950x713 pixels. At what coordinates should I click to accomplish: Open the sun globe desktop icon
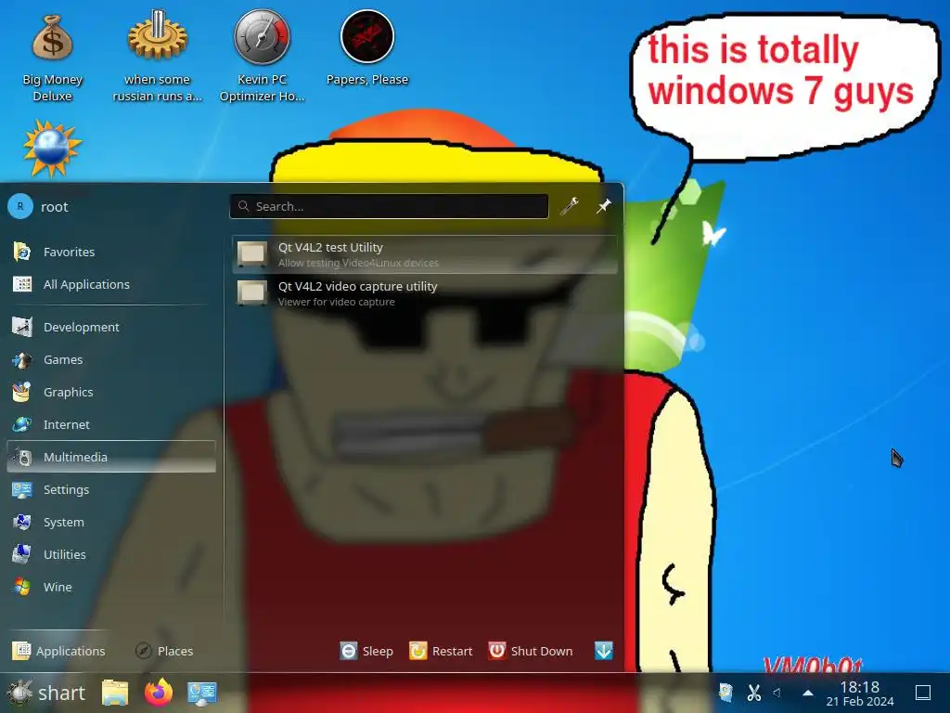pos(52,148)
